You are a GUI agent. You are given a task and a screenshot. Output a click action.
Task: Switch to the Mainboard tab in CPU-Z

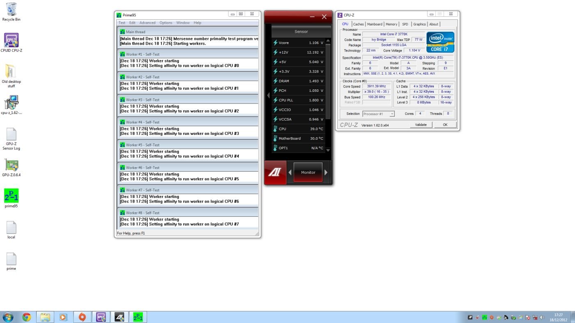point(375,24)
